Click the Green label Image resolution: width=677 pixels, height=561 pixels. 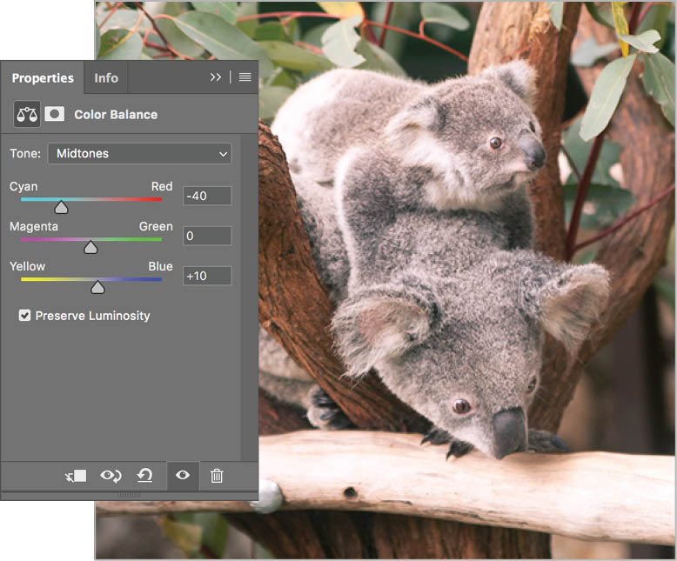click(156, 226)
